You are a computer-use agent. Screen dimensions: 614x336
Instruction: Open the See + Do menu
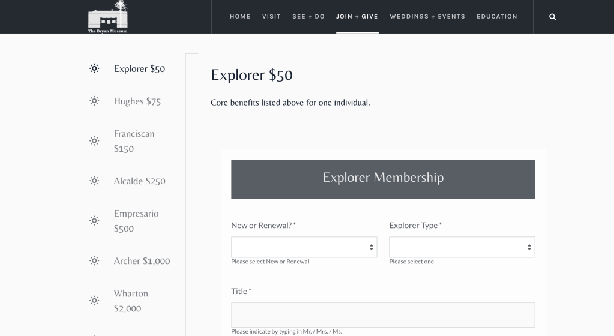(309, 17)
